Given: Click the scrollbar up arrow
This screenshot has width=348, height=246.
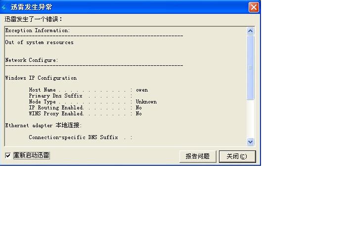Looking at the screenshot, I should tap(250, 31).
